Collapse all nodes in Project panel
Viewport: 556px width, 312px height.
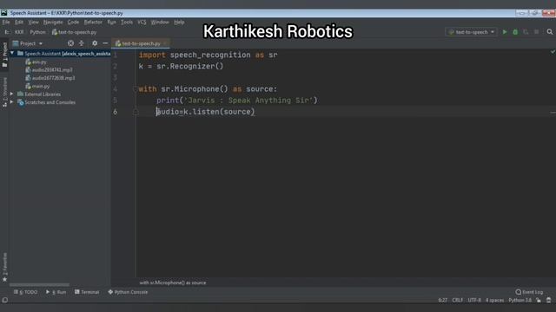81,43
